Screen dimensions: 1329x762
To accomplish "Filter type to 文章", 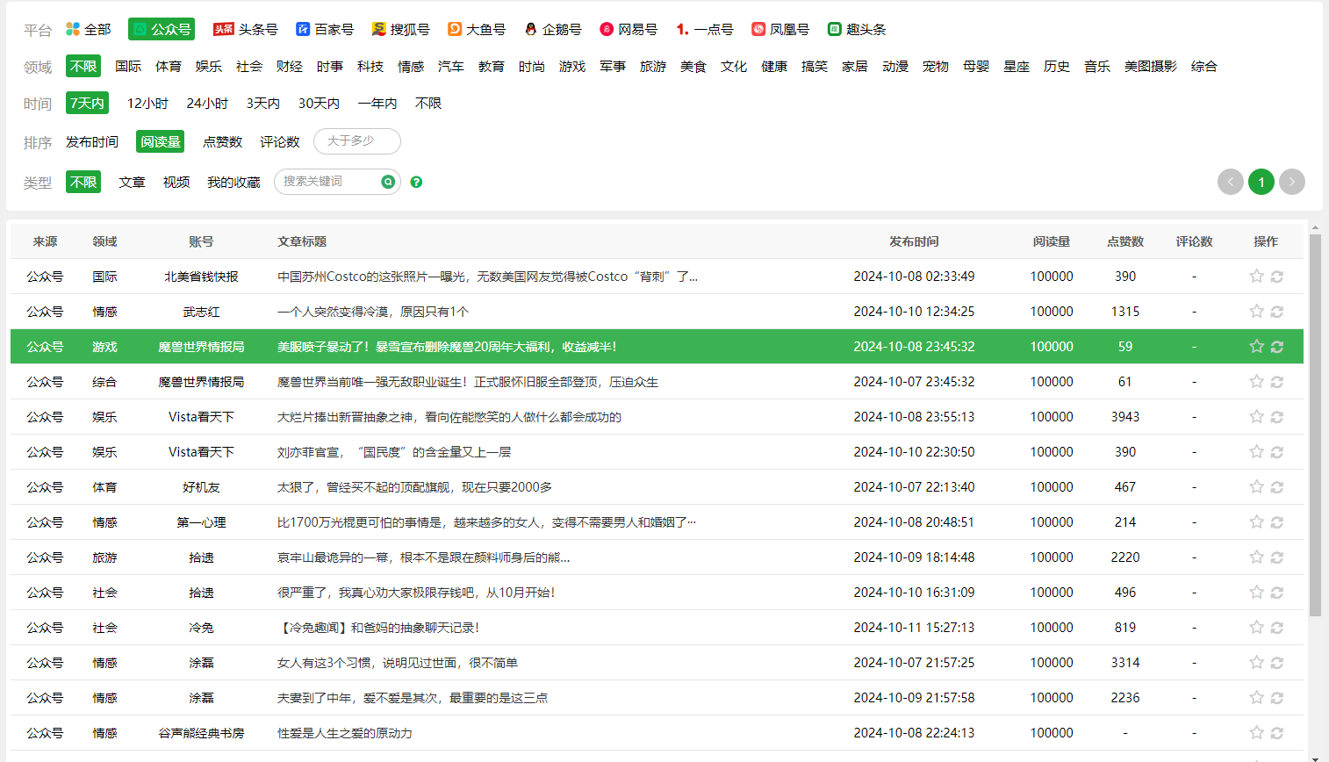I will pyautogui.click(x=133, y=182).
